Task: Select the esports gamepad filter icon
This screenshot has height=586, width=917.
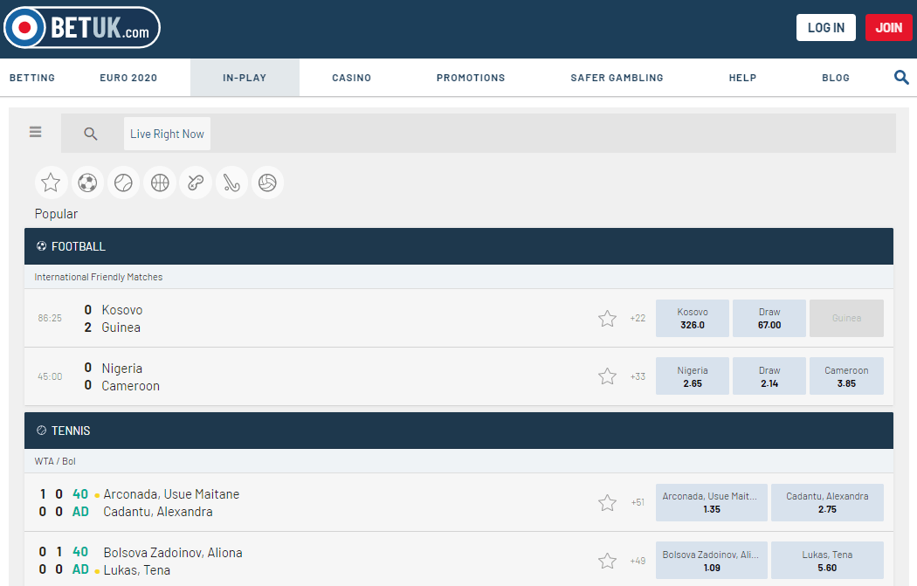Action: pyautogui.click(x=196, y=183)
